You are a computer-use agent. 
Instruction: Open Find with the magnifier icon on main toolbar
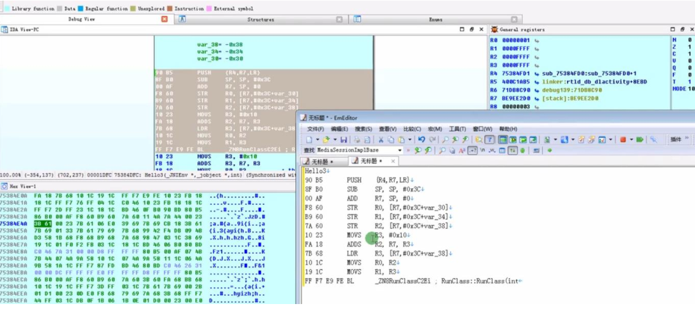[445, 139]
